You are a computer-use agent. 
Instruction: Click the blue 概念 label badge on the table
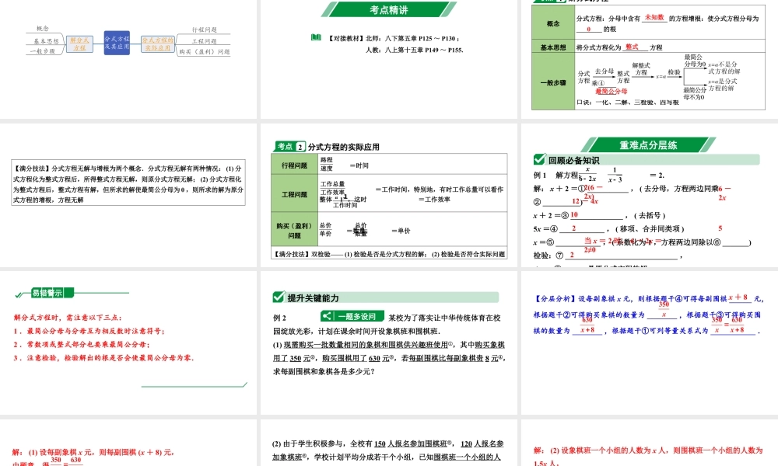click(x=553, y=25)
